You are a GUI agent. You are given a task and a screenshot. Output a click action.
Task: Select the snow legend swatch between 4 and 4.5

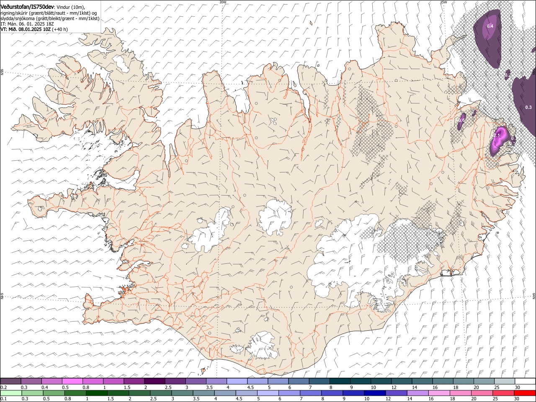click(x=237, y=381)
